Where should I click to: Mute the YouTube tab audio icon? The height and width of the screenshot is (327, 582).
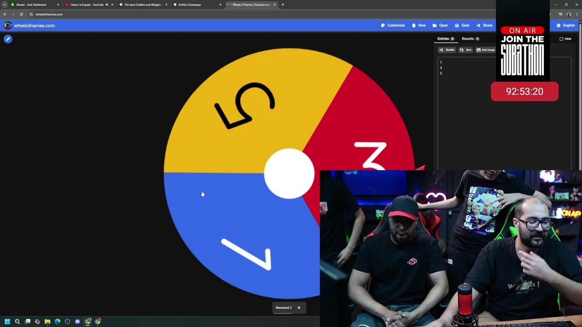pyautogui.click(x=107, y=5)
